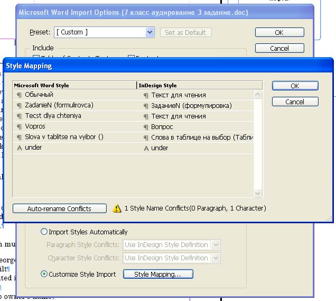Click the style conflict warning icon

pyautogui.click(x=117, y=208)
